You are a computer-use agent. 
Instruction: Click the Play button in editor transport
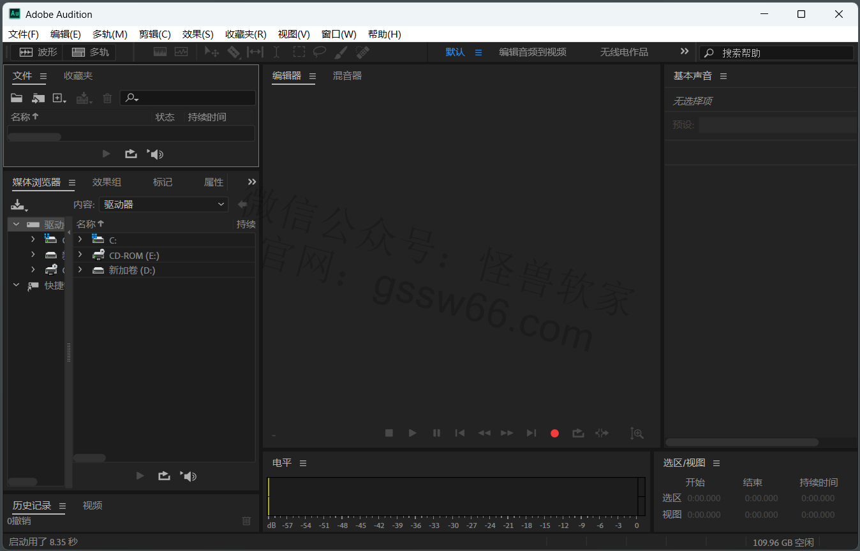click(413, 433)
